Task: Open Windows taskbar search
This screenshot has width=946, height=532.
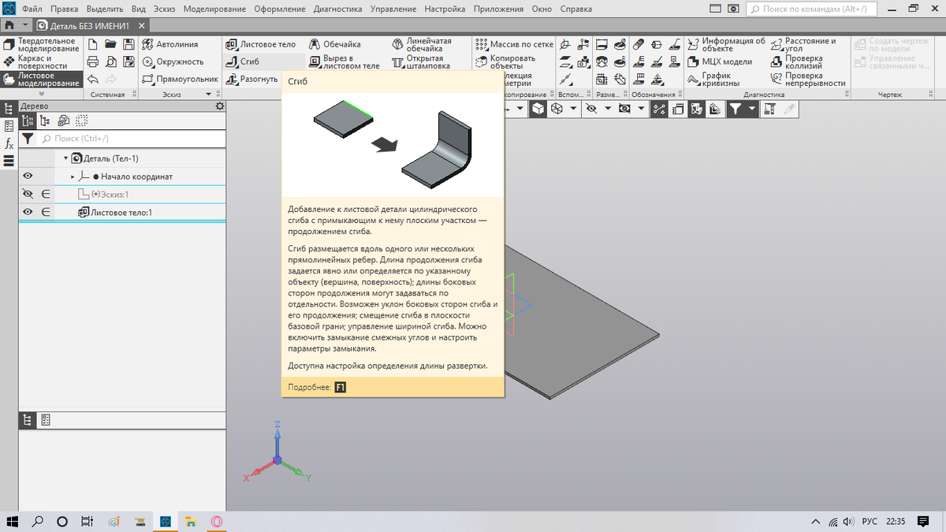Action: 37,521
